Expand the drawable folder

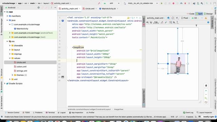10,45
